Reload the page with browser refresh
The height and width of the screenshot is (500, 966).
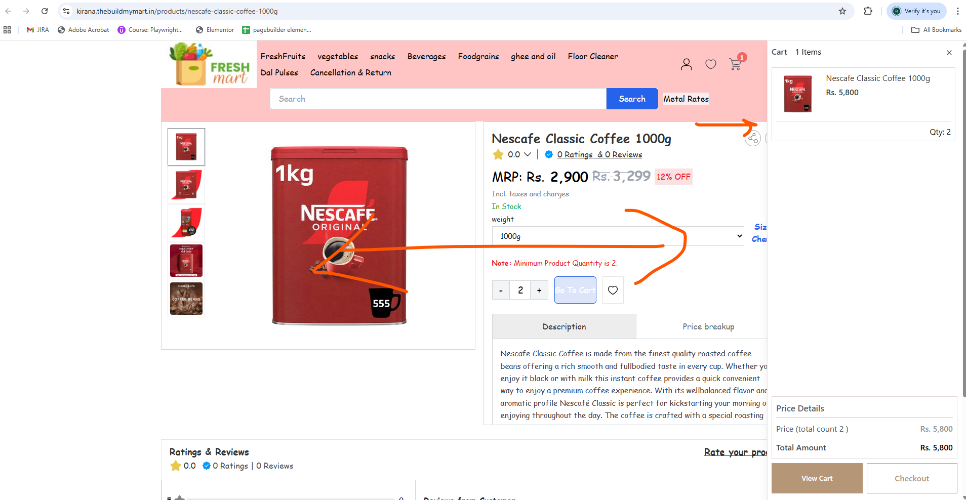coord(45,11)
